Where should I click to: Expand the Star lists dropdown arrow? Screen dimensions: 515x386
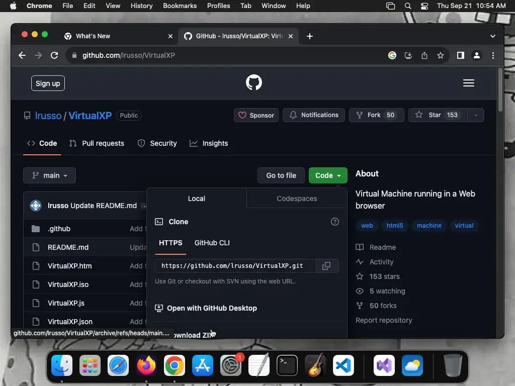[x=476, y=115]
